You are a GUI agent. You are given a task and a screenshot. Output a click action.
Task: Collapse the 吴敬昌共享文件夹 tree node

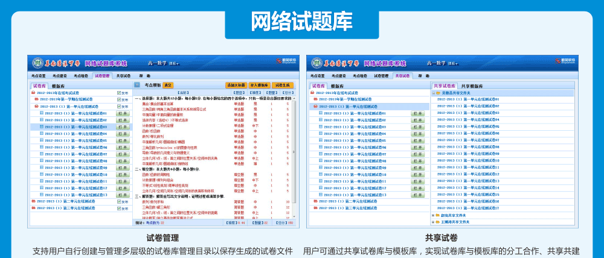pyautogui.click(x=432, y=93)
